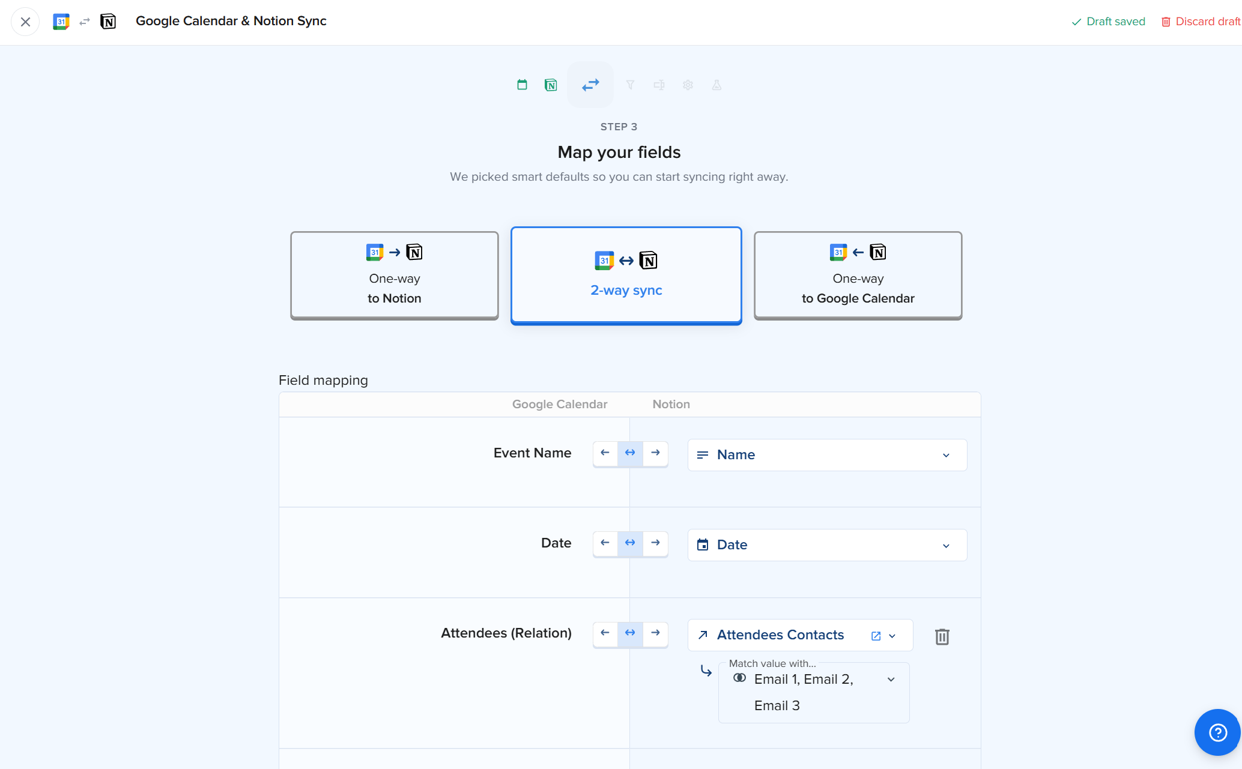The width and height of the screenshot is (1242, 769).
Task: Go to the field mapping sign step icon
Action: (x=659, y=85)
